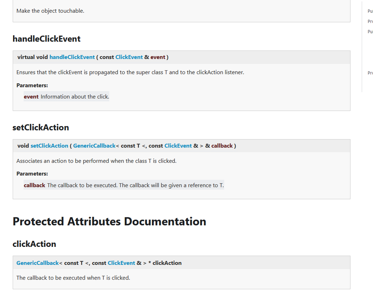
Task: Click the 'Ensures that the clickEvent is propagated' description
Action: pos(130,72)
